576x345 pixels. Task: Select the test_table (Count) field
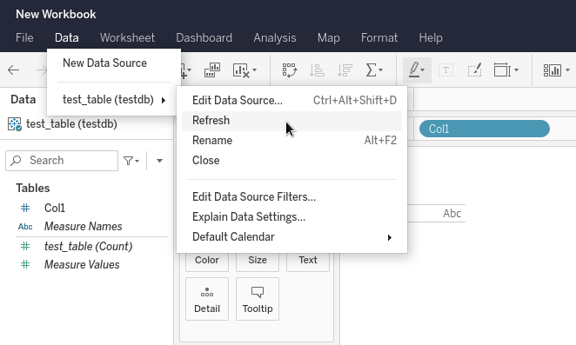pos(88,246)
